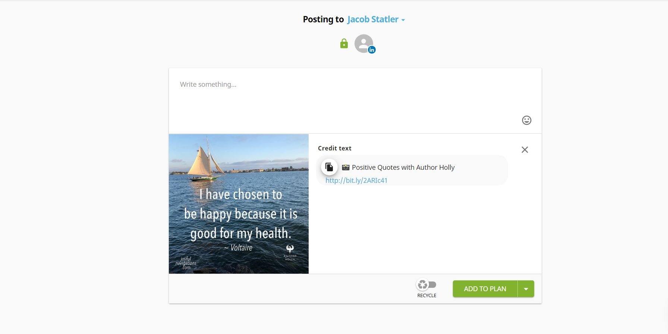Click the Positive Quotes with Author Holly text
668x334 pixels.
[403, 168]
